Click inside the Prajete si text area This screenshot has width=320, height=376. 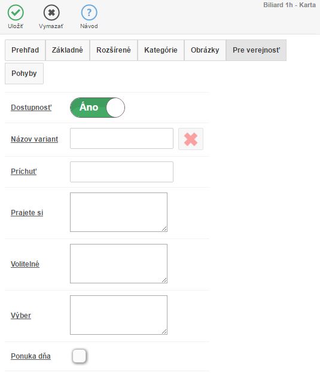119,212
